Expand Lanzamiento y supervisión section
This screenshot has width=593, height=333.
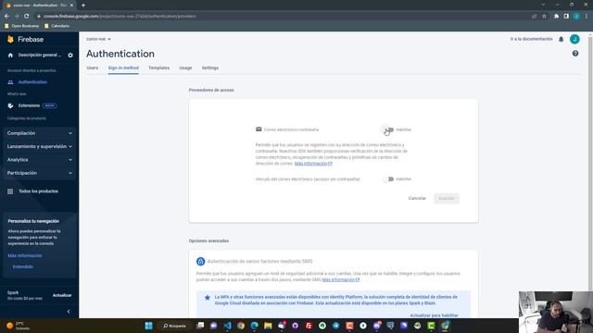coord(39,146)
